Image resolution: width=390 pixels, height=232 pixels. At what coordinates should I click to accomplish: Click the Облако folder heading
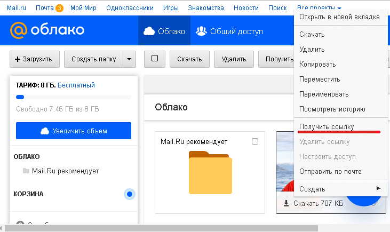171,107
